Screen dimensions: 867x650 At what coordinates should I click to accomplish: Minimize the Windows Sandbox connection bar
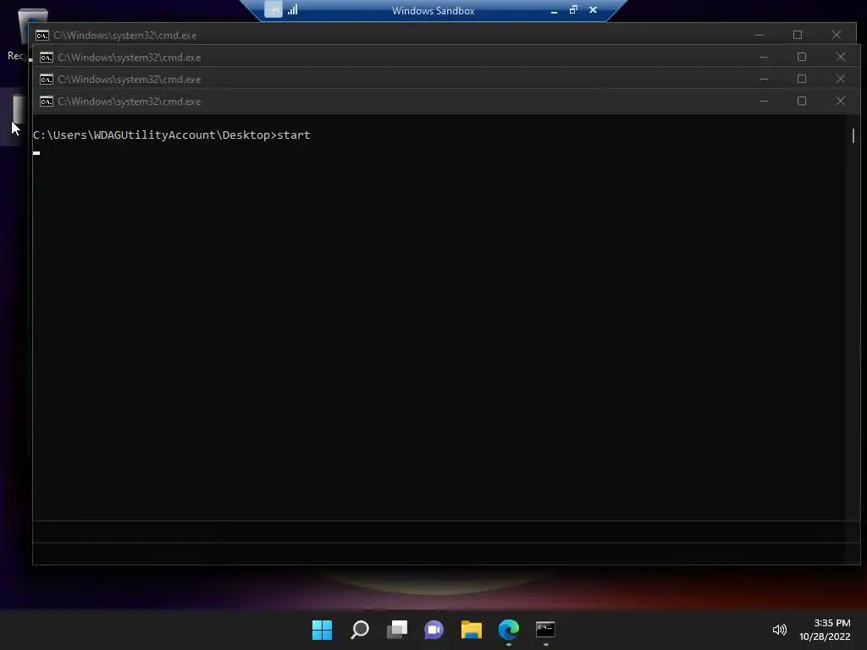point(554,10)
